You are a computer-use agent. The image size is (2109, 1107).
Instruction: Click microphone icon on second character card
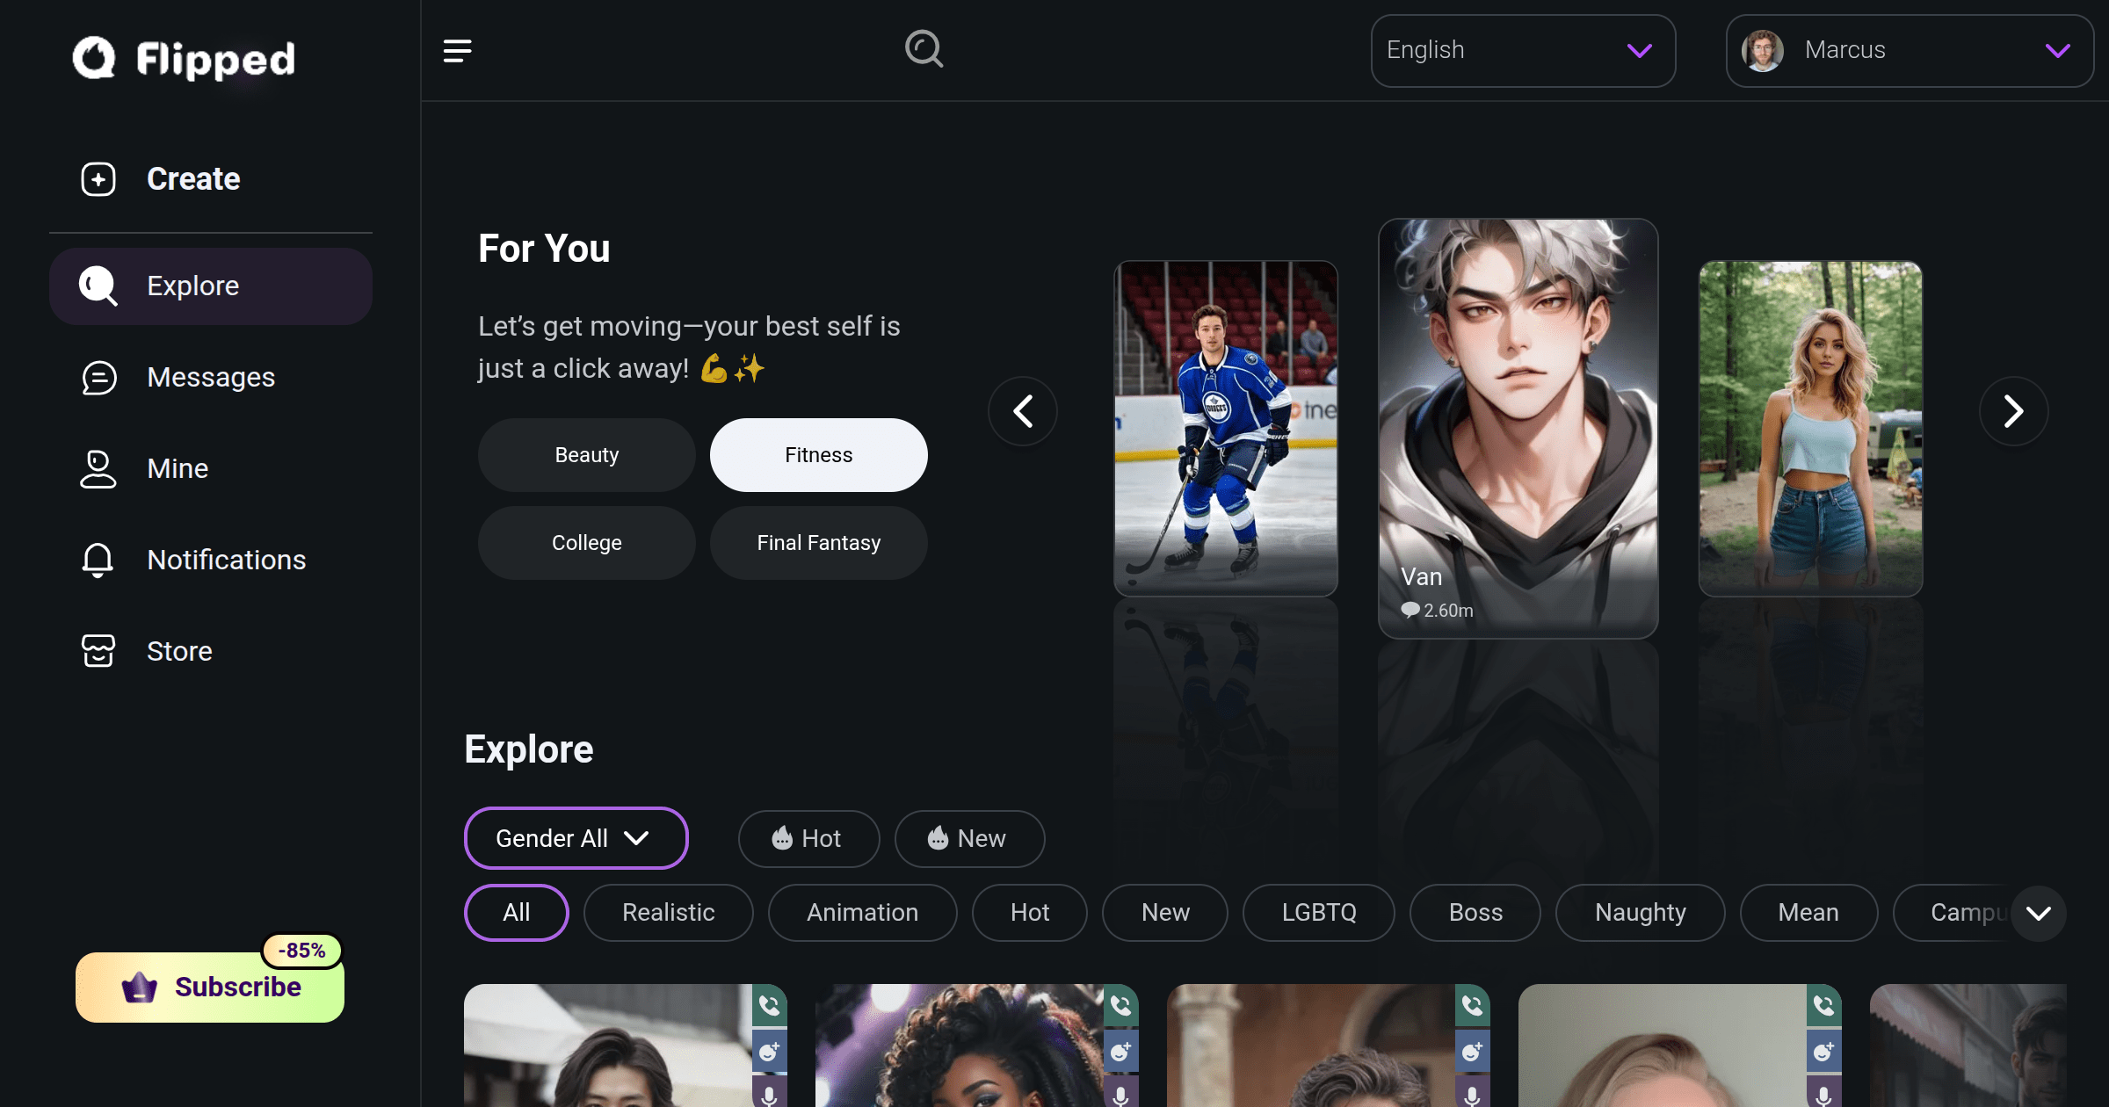[x=1120, y=1095]
